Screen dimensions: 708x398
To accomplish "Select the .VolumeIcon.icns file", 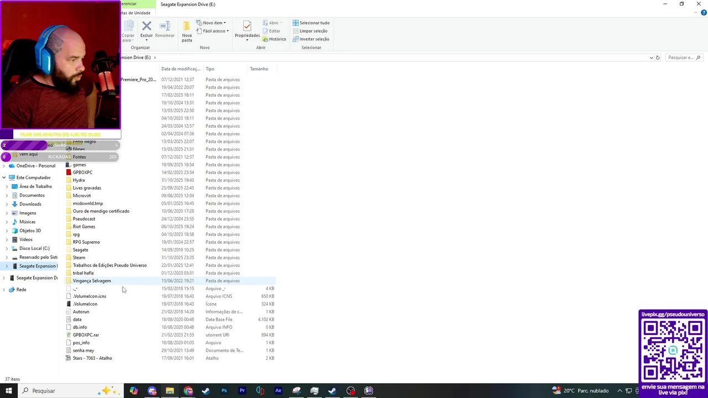I will point(89,296).
